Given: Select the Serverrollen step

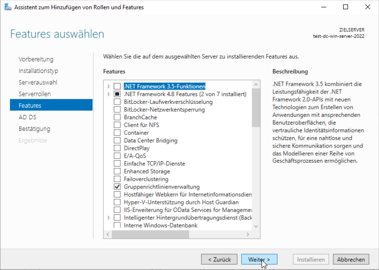Looking at the screenshot, I should (35, 94).
